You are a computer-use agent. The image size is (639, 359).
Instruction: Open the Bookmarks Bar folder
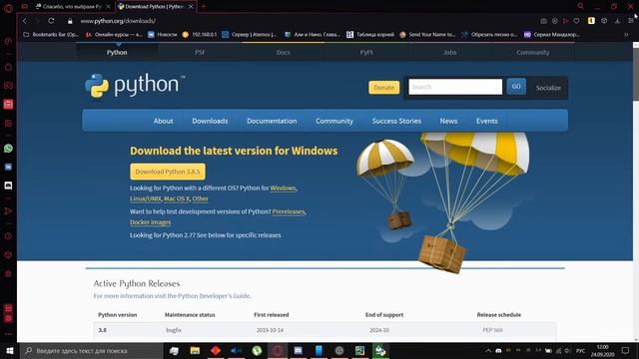point(51,35)
